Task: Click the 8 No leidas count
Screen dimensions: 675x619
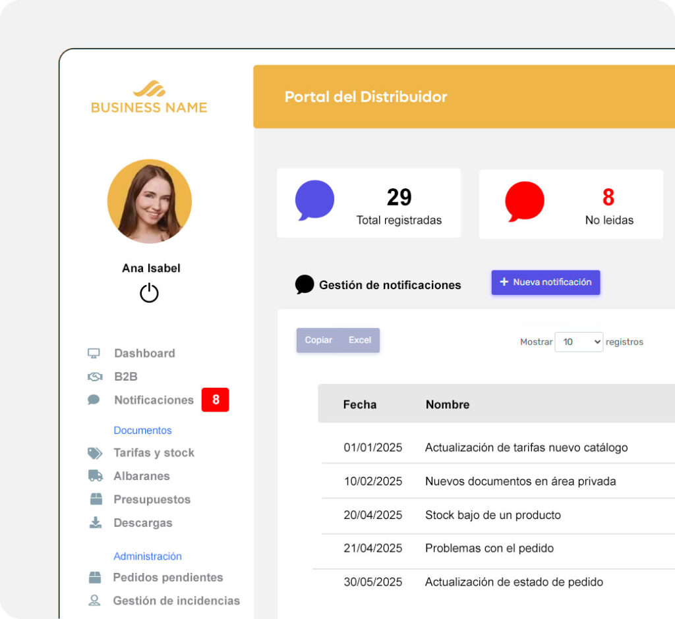Action: (x=608, y=198)
